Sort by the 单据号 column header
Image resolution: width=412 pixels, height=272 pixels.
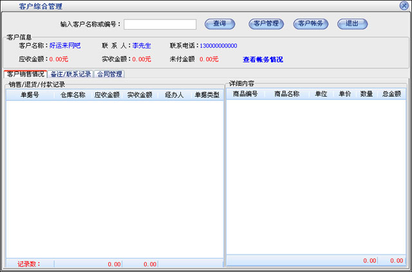[x=30, y=95]
